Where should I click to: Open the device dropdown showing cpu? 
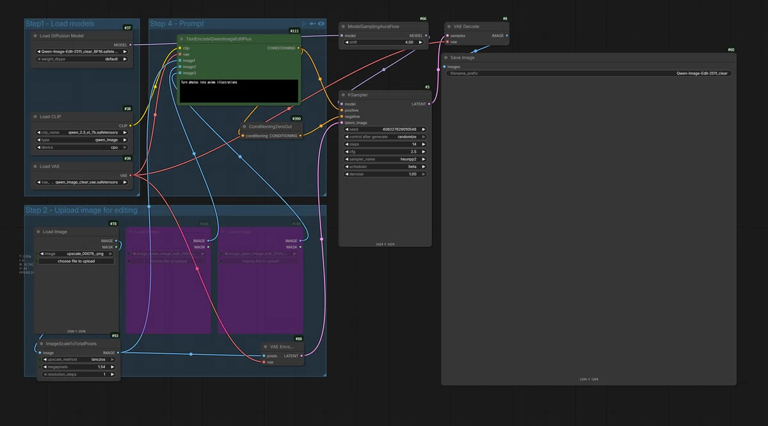click(82, 147)
